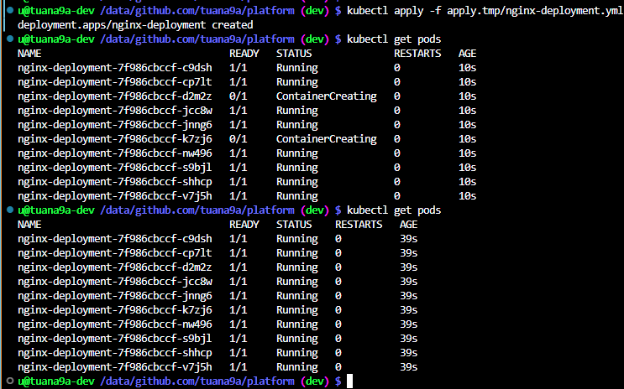
Task: Click the '1/1' ready value of shhcp in second listing
Action: tap(239, 353)
